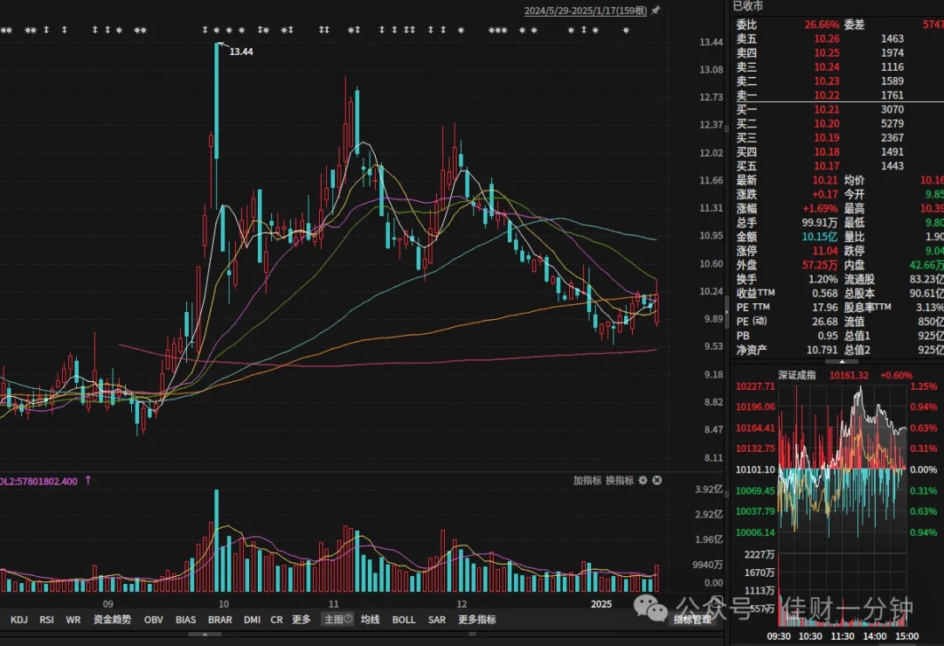This screenshot has height=646, width=944.
Task: Apply BOLL bands to main chart
Action: tap(403, 620)
